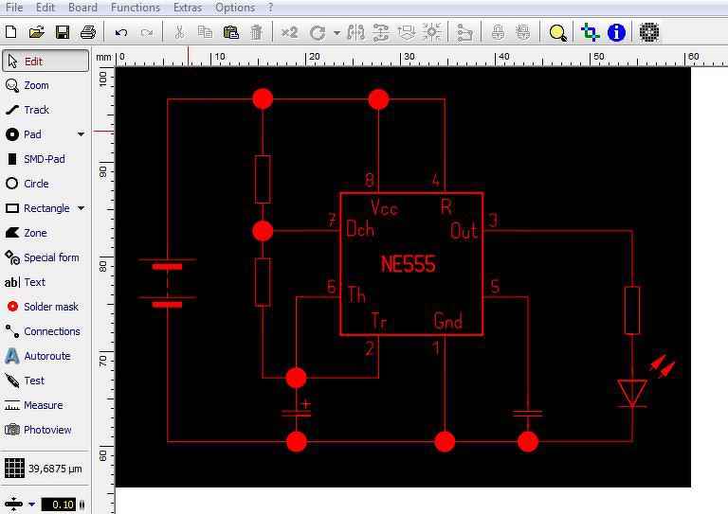Copy selection using the toolbar copy icon
Viewport: 728px width, 514px height.
205,32
